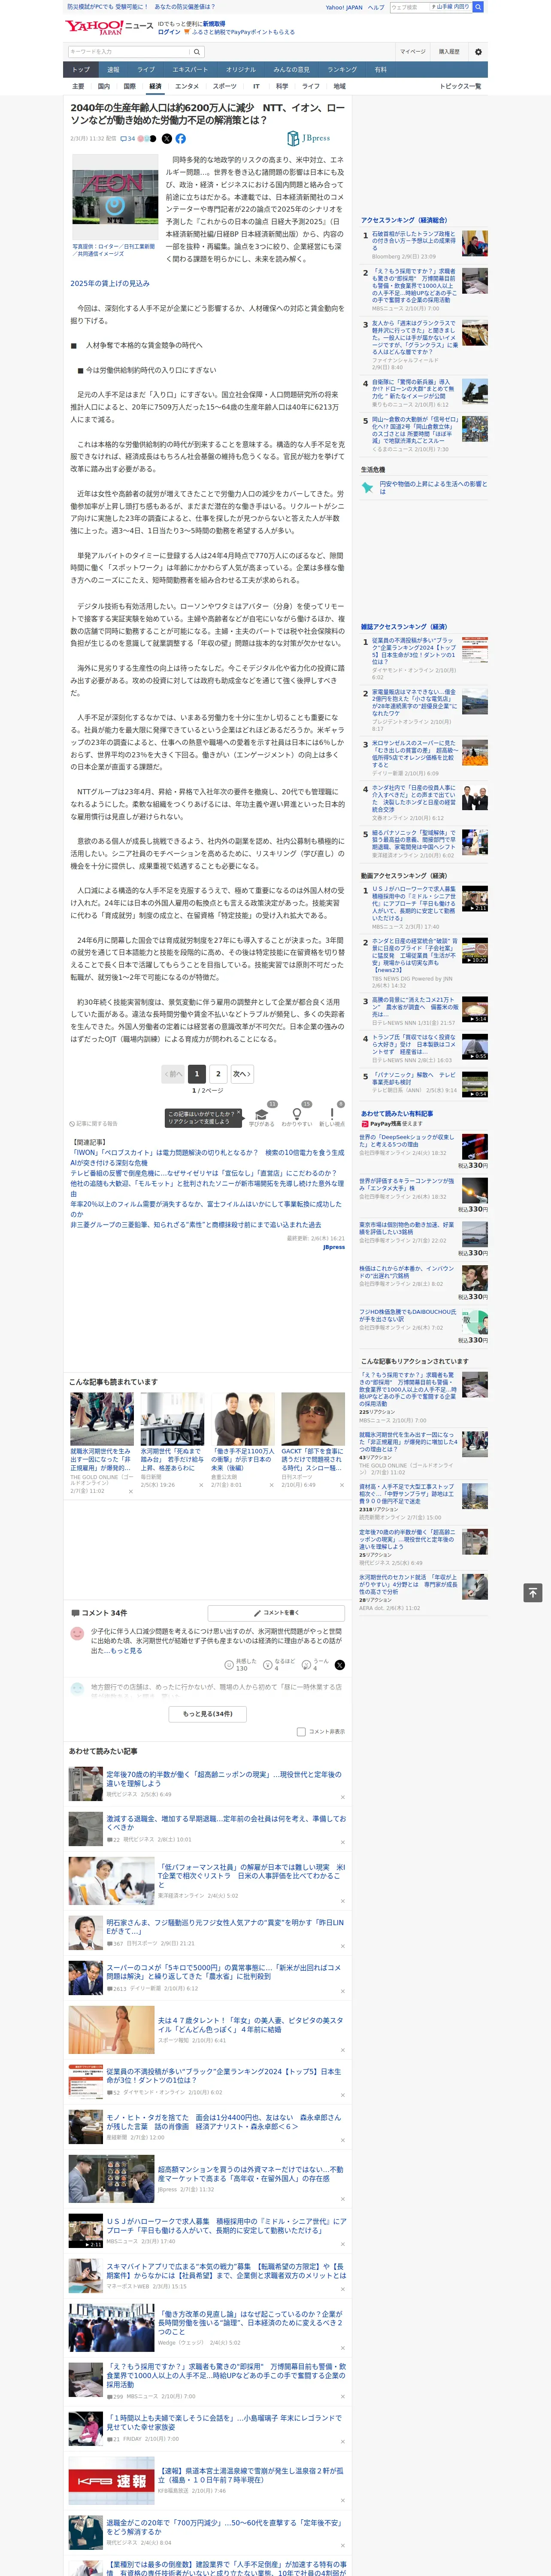Click もっと見る in first comment

[x=126, y=1650]
